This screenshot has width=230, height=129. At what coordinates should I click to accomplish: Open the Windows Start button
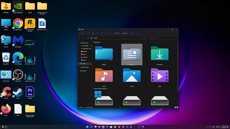pyautogui.click(x=87, y=127)
